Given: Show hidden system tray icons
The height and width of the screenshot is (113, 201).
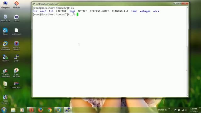Looking at the screenshot, I should [172, 110].
